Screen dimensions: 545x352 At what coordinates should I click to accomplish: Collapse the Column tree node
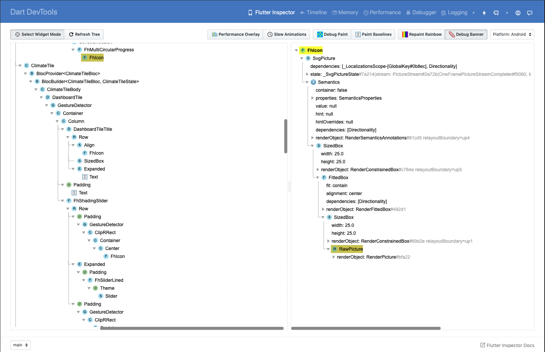click(x=57, y=121)
